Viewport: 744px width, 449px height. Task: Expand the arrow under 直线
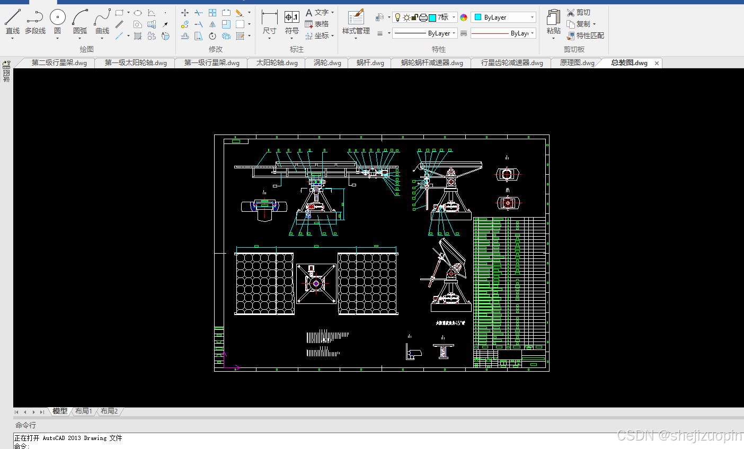(13, 38)
